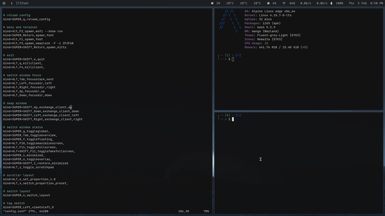
Task: Click the wofi --show run bind line
Action: click(33, 31)
